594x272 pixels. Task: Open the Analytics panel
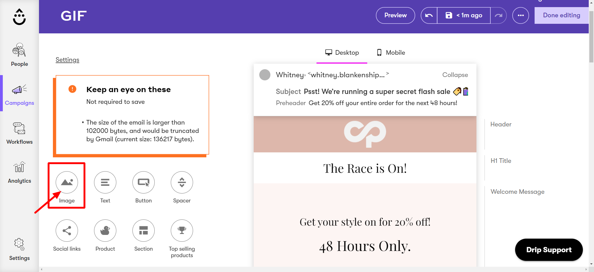pyautogui.click(x=19, y=172)
